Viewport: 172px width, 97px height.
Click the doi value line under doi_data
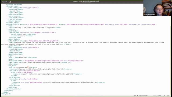coord(23,67)
